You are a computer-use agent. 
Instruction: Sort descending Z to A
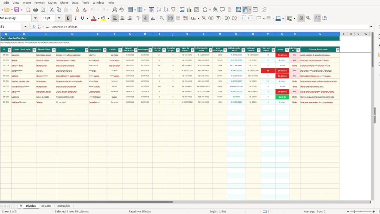click(166, 10)
